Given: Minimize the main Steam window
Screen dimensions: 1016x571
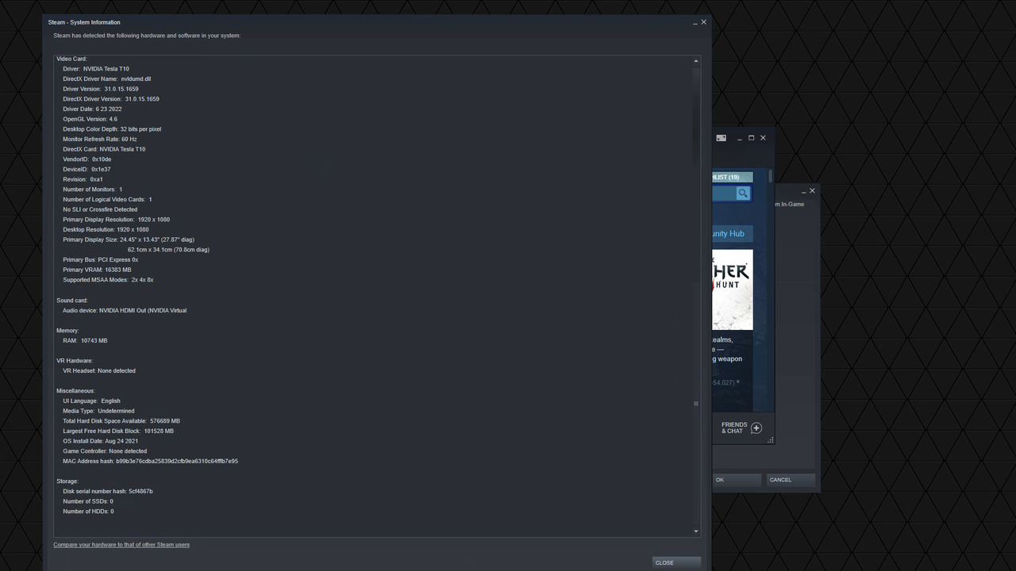Looking at the screenshot, I should point(739,138).
